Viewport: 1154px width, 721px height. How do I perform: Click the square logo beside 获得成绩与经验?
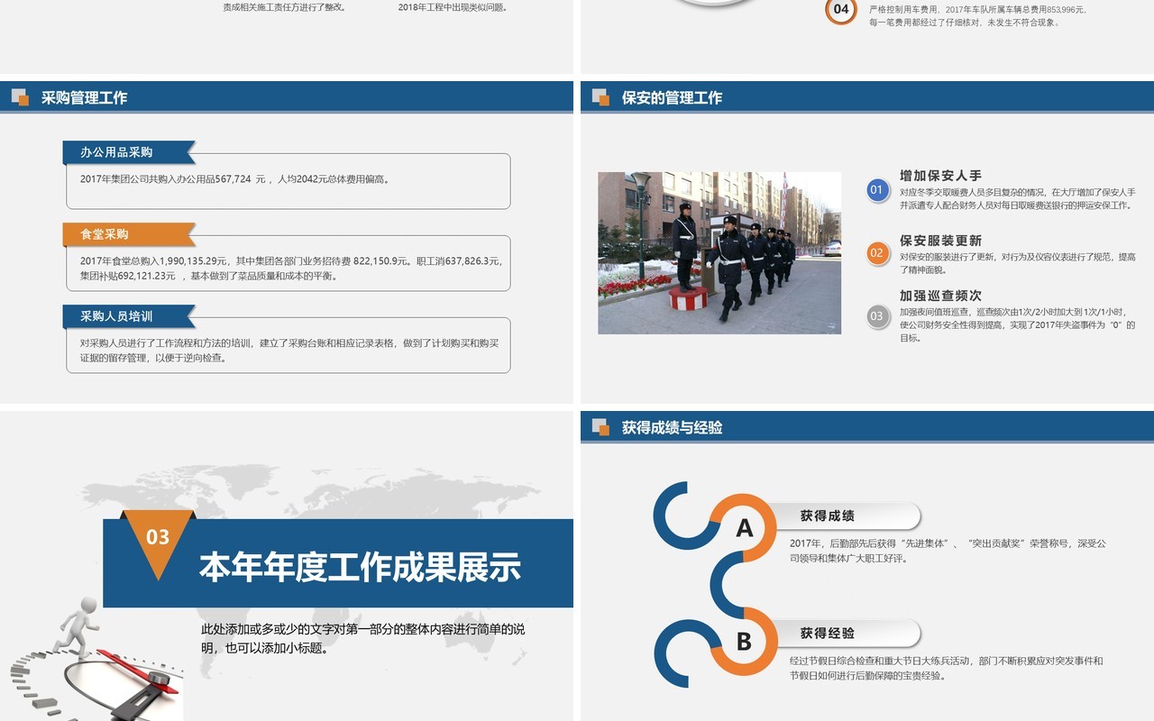point(600,427)
